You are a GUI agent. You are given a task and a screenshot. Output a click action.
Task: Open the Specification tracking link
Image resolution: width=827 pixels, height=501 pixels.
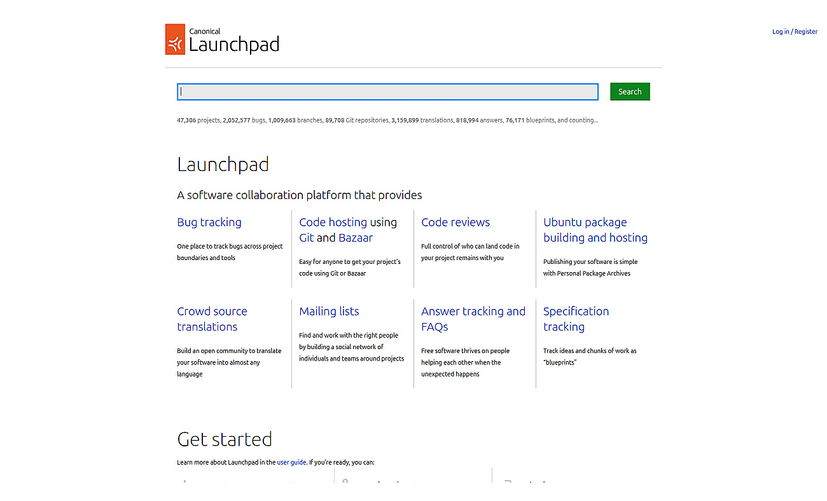point(576,319)
